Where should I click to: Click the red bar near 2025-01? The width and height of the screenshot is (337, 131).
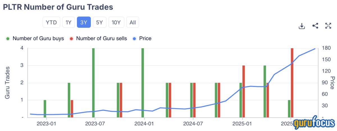(243, 91)
